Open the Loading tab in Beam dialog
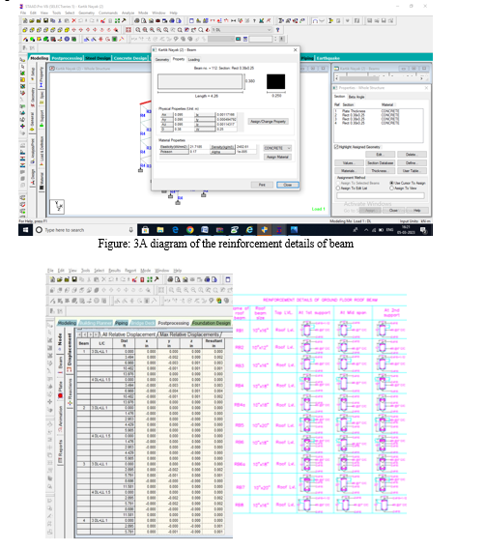The image size is (485, 551). [x=194, y=59]
